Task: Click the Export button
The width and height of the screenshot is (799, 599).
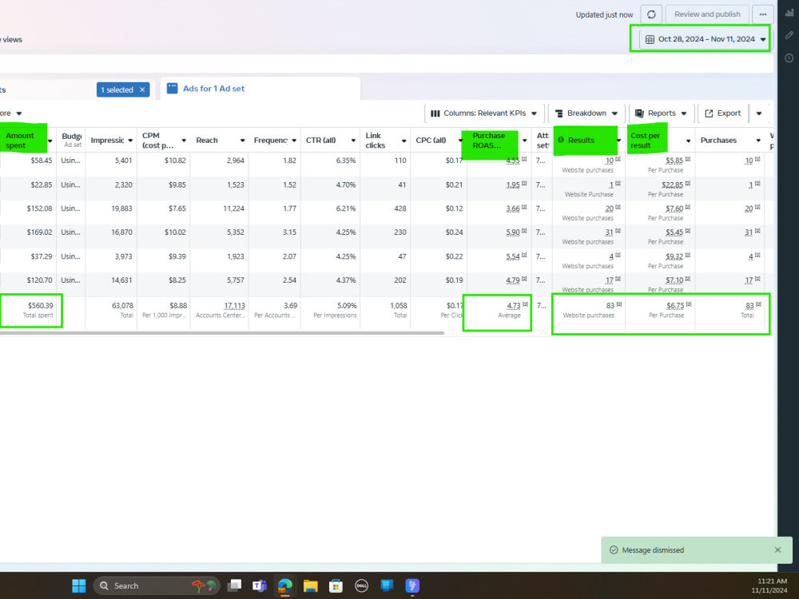Action: coord(722,113)
